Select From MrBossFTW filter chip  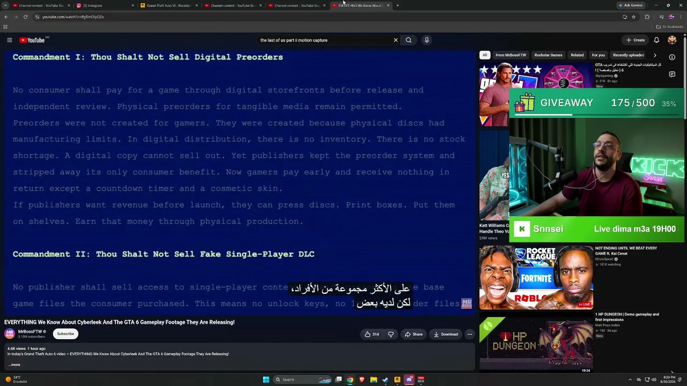point(511,55)
